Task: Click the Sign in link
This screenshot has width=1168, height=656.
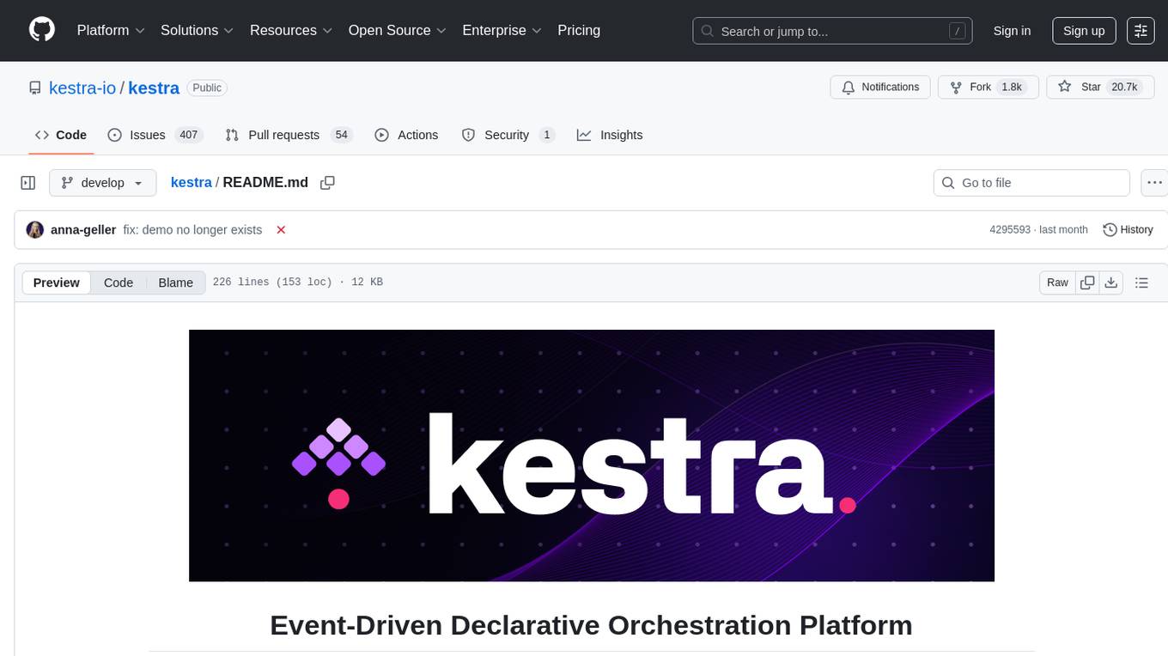Action: 1012,31
